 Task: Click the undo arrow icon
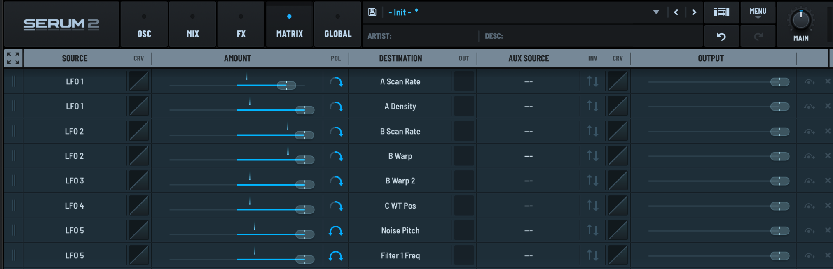click(x=721, y=37)
